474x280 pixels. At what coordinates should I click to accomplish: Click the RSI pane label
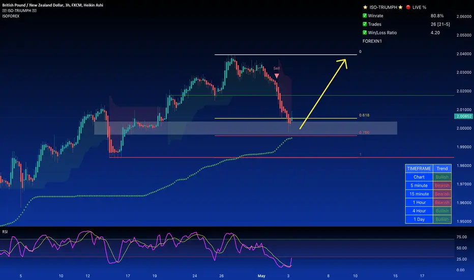point(5,232)
